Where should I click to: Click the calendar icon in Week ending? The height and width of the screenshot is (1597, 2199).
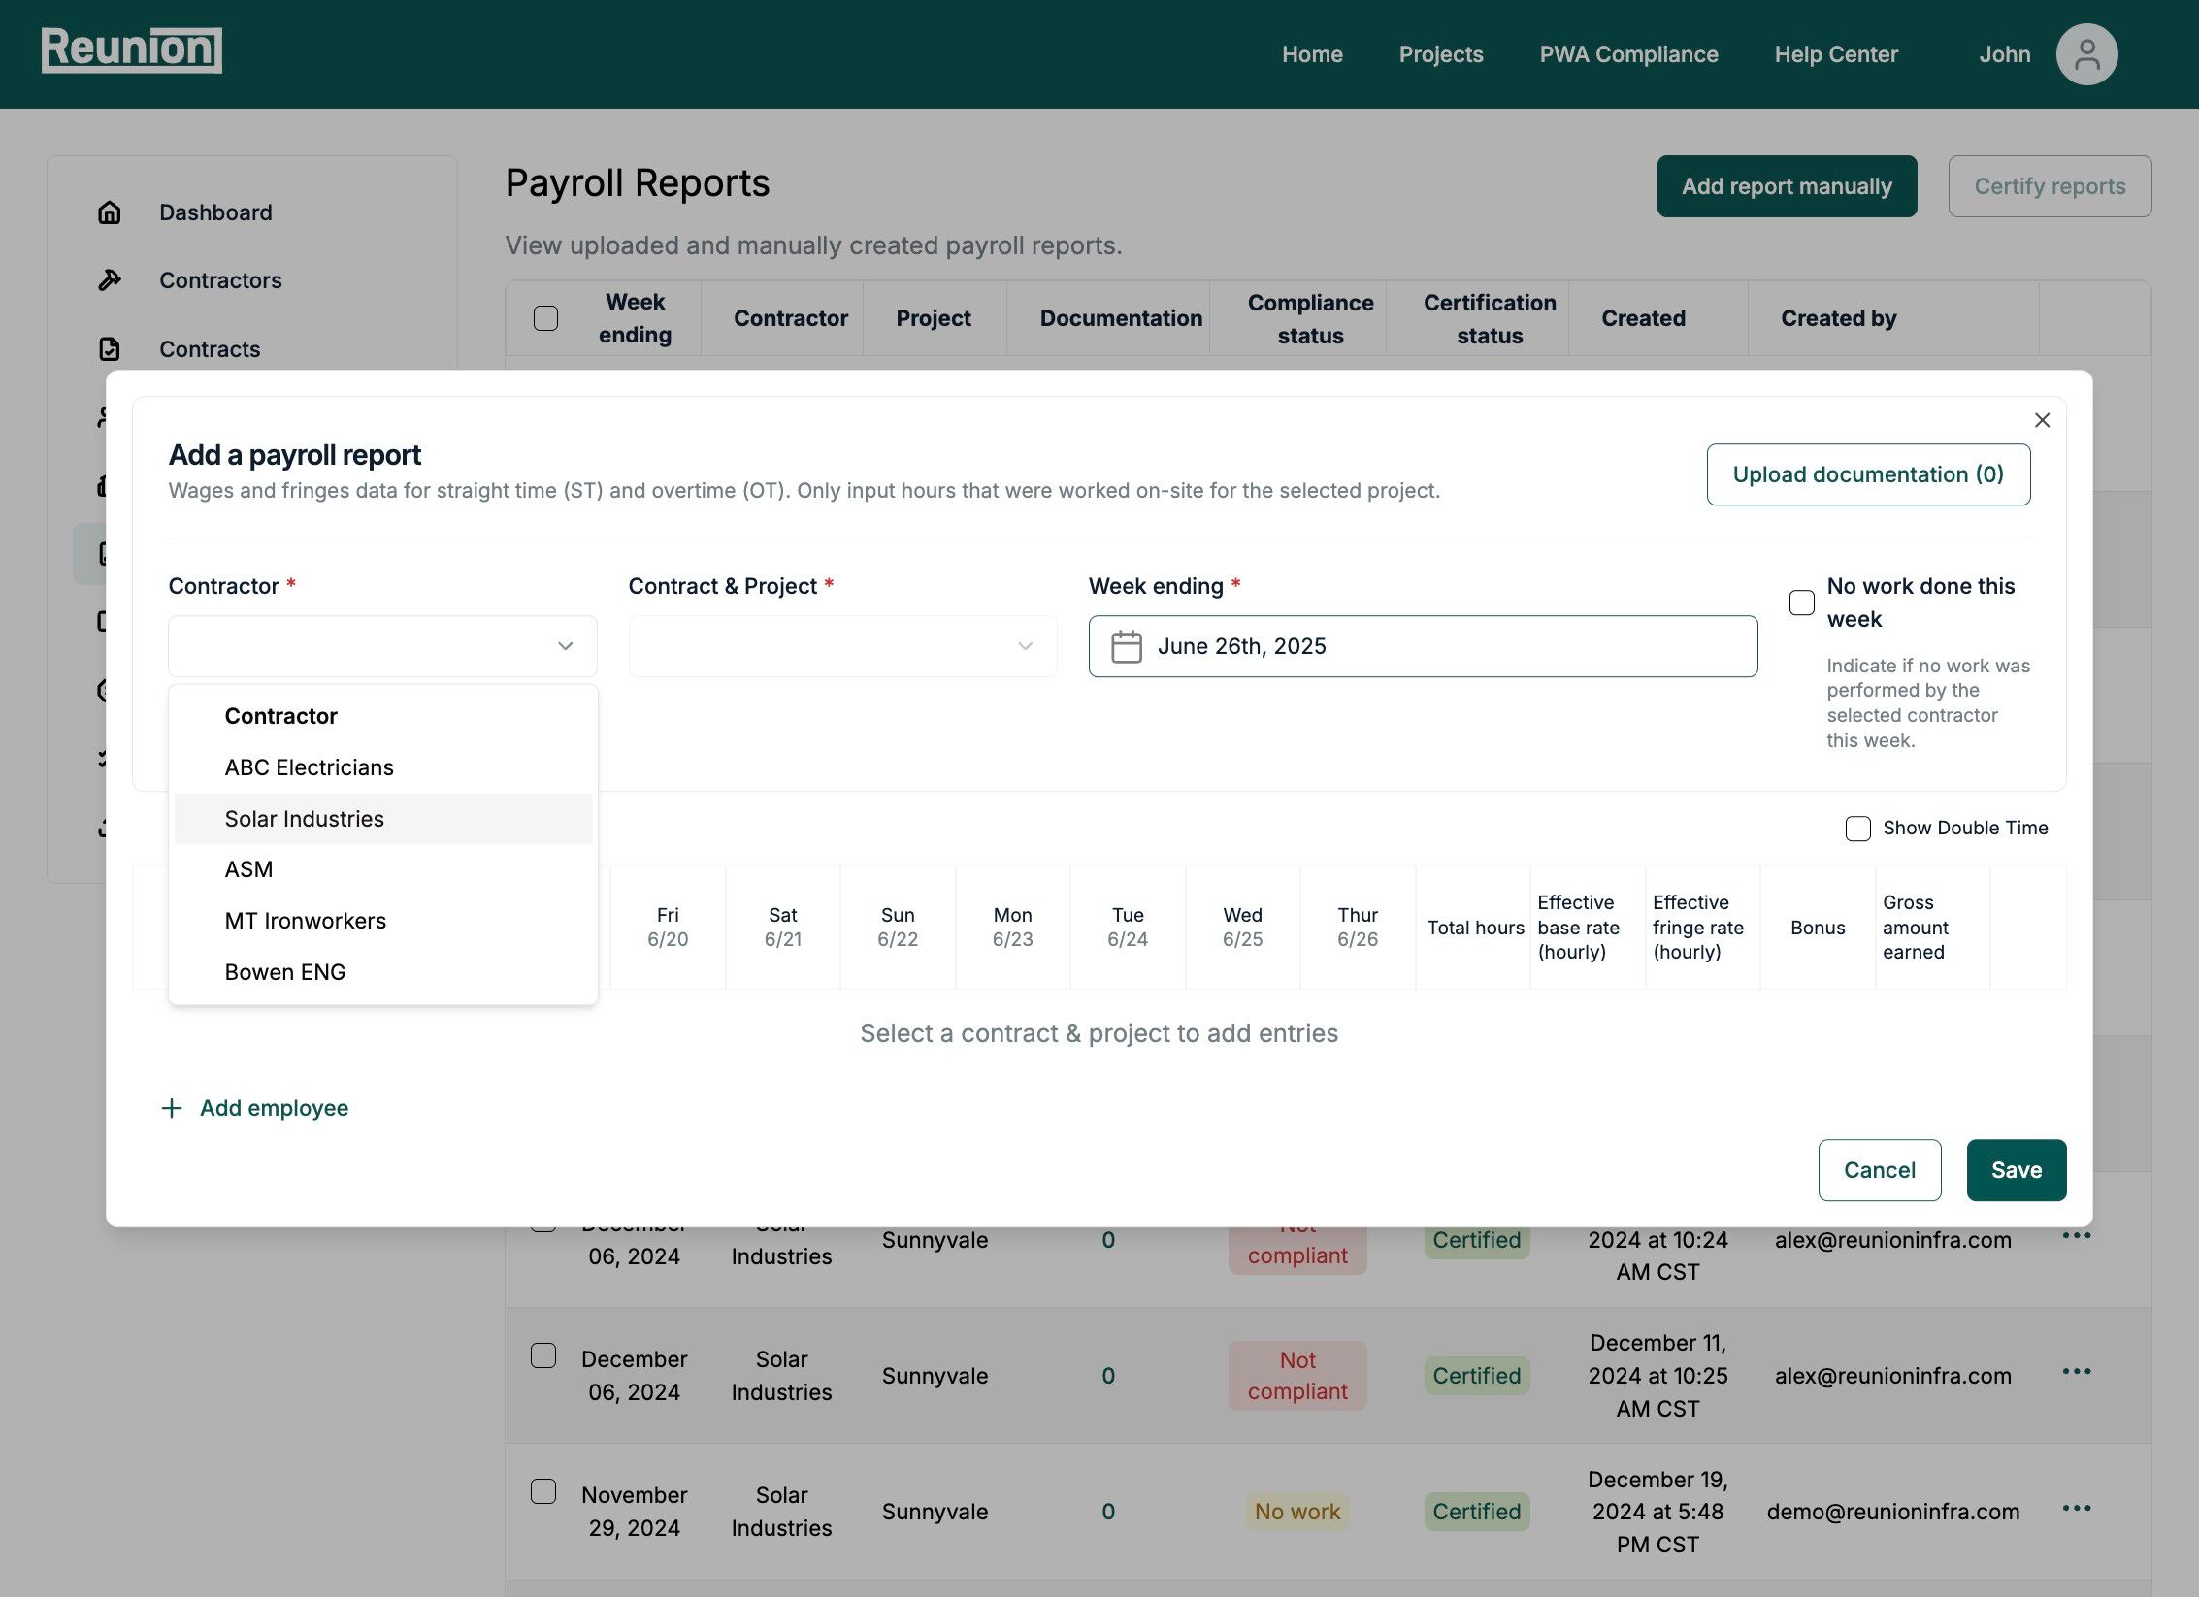tap(1126, 646)
